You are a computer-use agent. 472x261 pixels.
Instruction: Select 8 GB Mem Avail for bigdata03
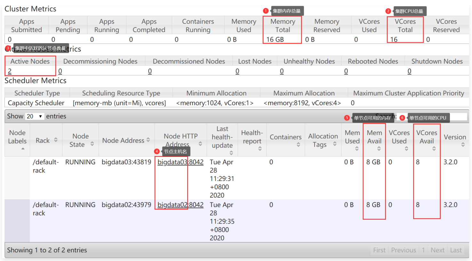[x=373, y=162]
